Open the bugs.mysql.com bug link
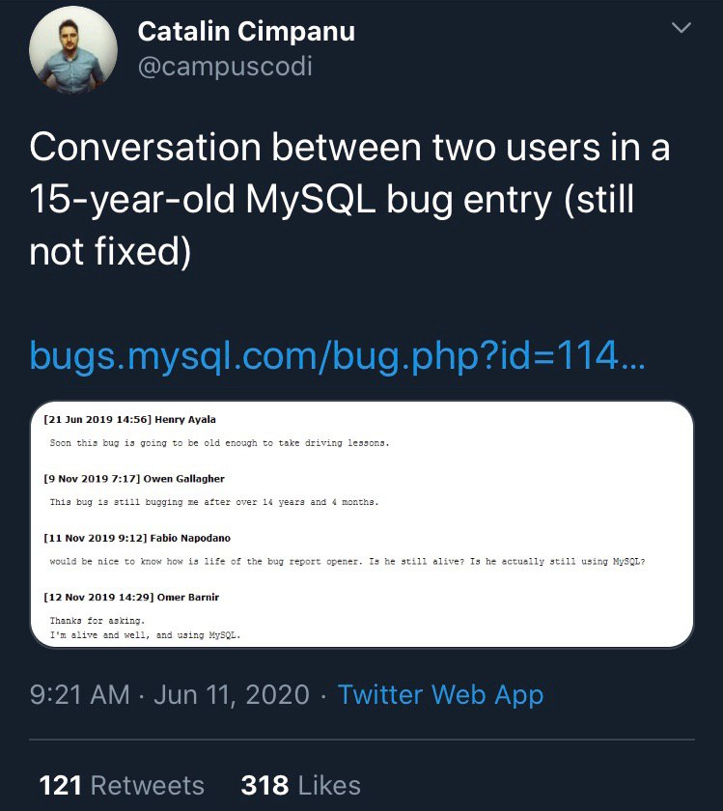 pos(338,357)
